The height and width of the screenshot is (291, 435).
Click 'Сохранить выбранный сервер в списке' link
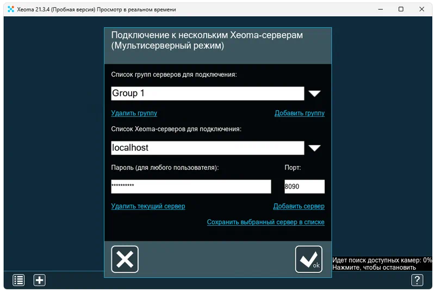(x=266, y=222)
